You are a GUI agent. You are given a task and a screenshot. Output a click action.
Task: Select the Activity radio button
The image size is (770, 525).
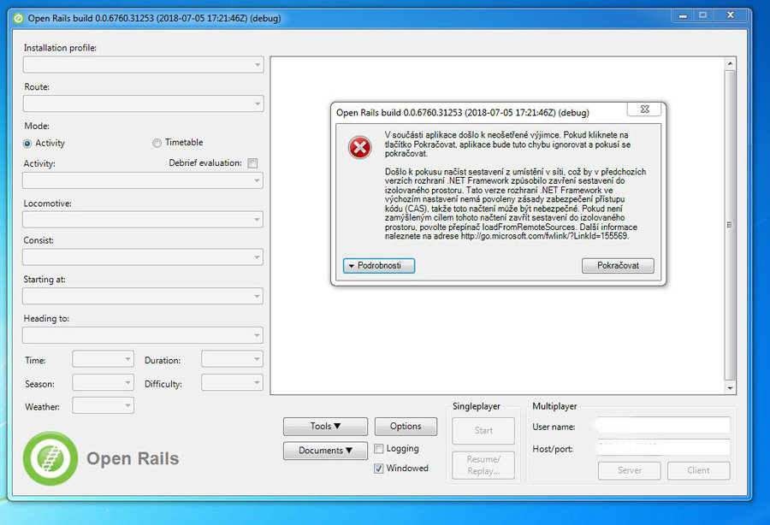(x=28, y=144)
